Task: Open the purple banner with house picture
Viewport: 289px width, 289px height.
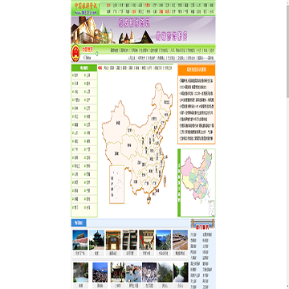Action: (143, 30)
